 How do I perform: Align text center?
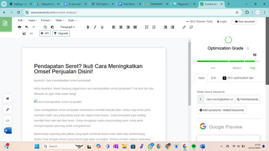tap(121, 27)
